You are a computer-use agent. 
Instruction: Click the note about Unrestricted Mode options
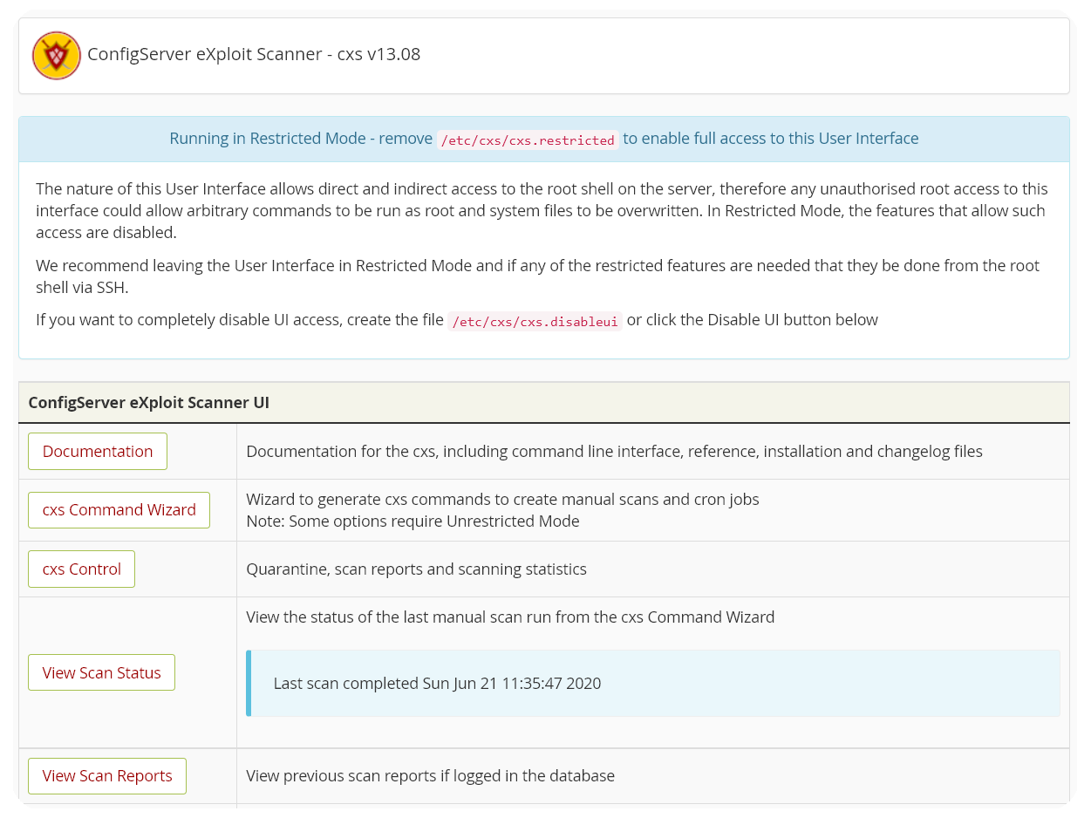click(413, 521)
